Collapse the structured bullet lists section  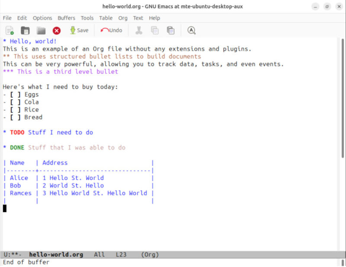tap(8, 56)
